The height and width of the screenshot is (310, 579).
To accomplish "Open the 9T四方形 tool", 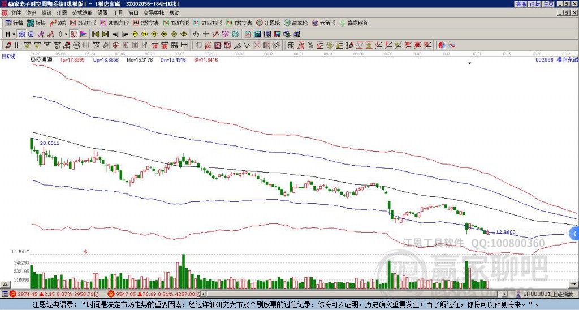I will tap(208, 23).
